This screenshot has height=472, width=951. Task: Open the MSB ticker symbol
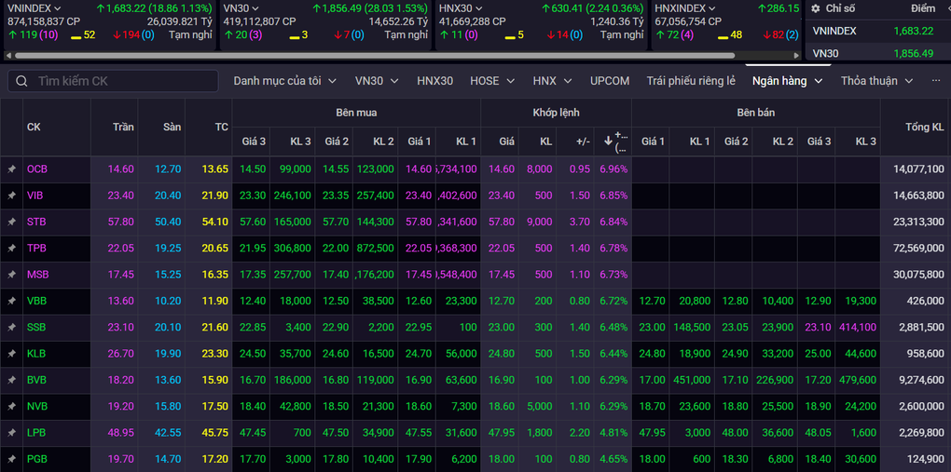click(37, 275)
